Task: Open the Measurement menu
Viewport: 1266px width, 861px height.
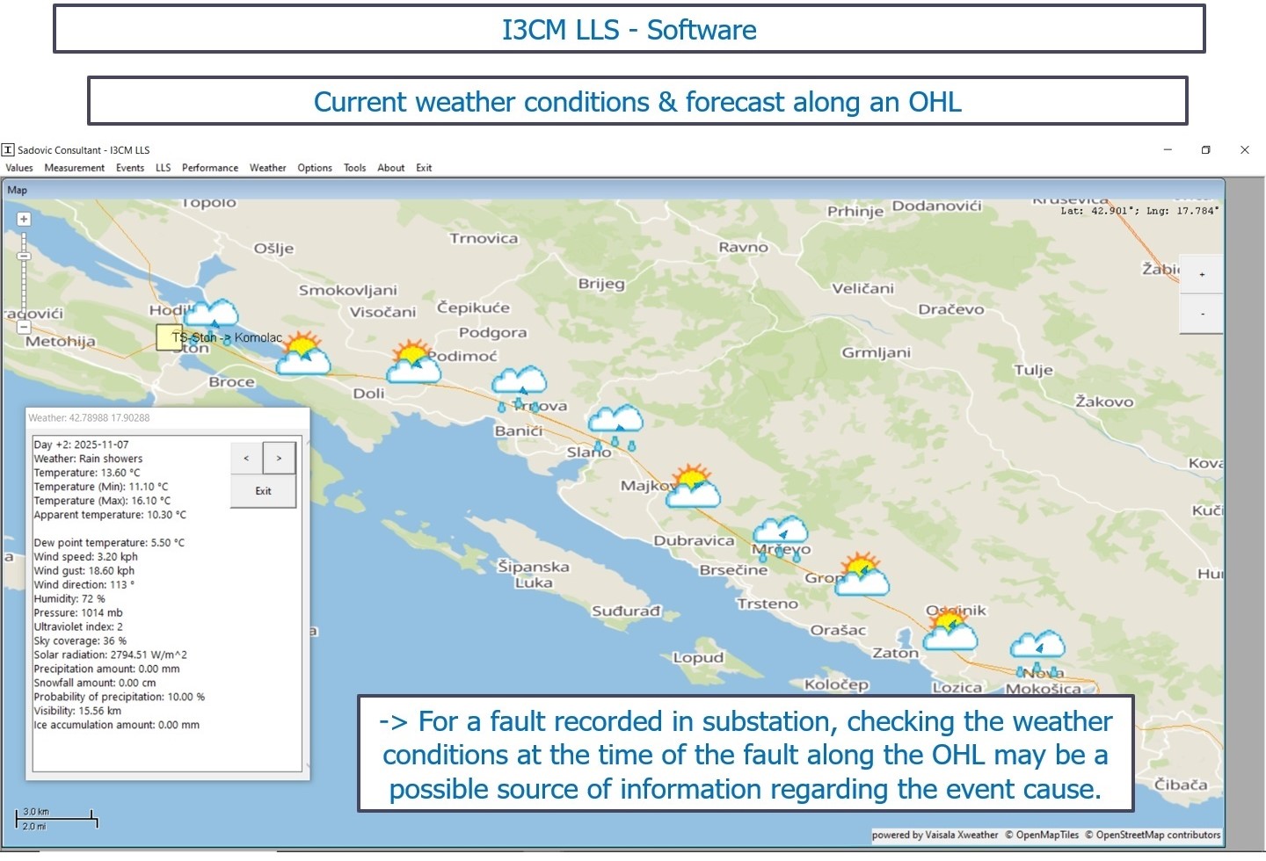Action: 74,168
